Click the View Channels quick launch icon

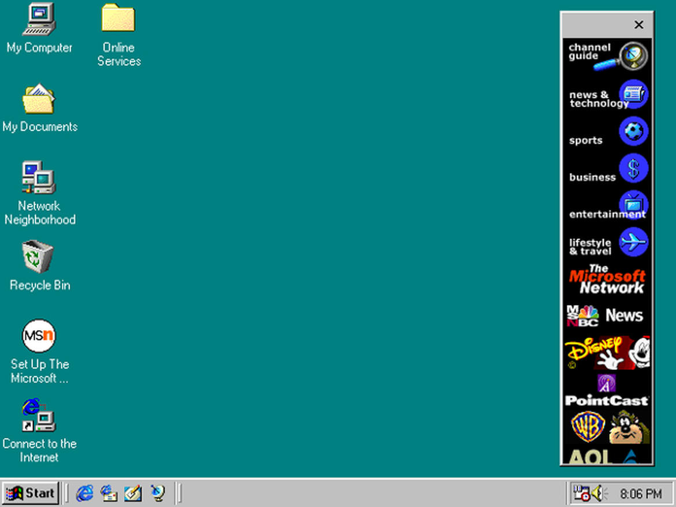click(157, 493)
